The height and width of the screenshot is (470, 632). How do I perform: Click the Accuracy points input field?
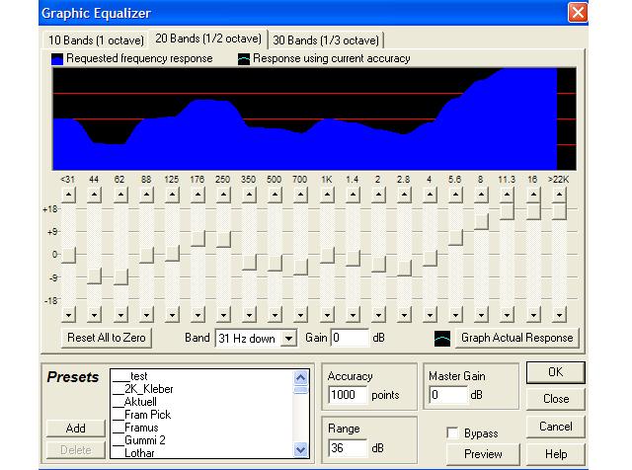coord(348,395)
